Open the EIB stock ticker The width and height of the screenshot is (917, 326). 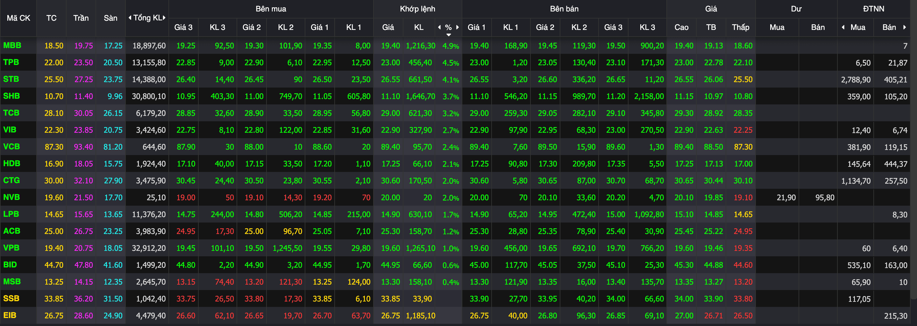coord(10,315)
